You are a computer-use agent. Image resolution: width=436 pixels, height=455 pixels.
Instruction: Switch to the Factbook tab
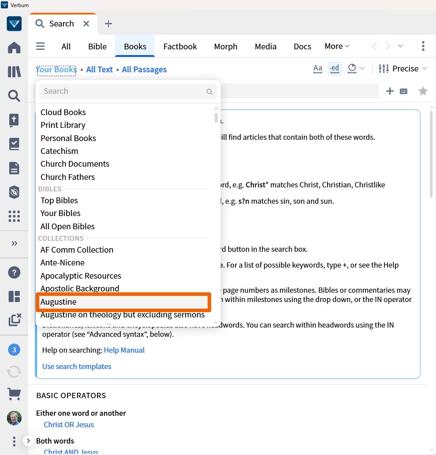click(180, 46)
